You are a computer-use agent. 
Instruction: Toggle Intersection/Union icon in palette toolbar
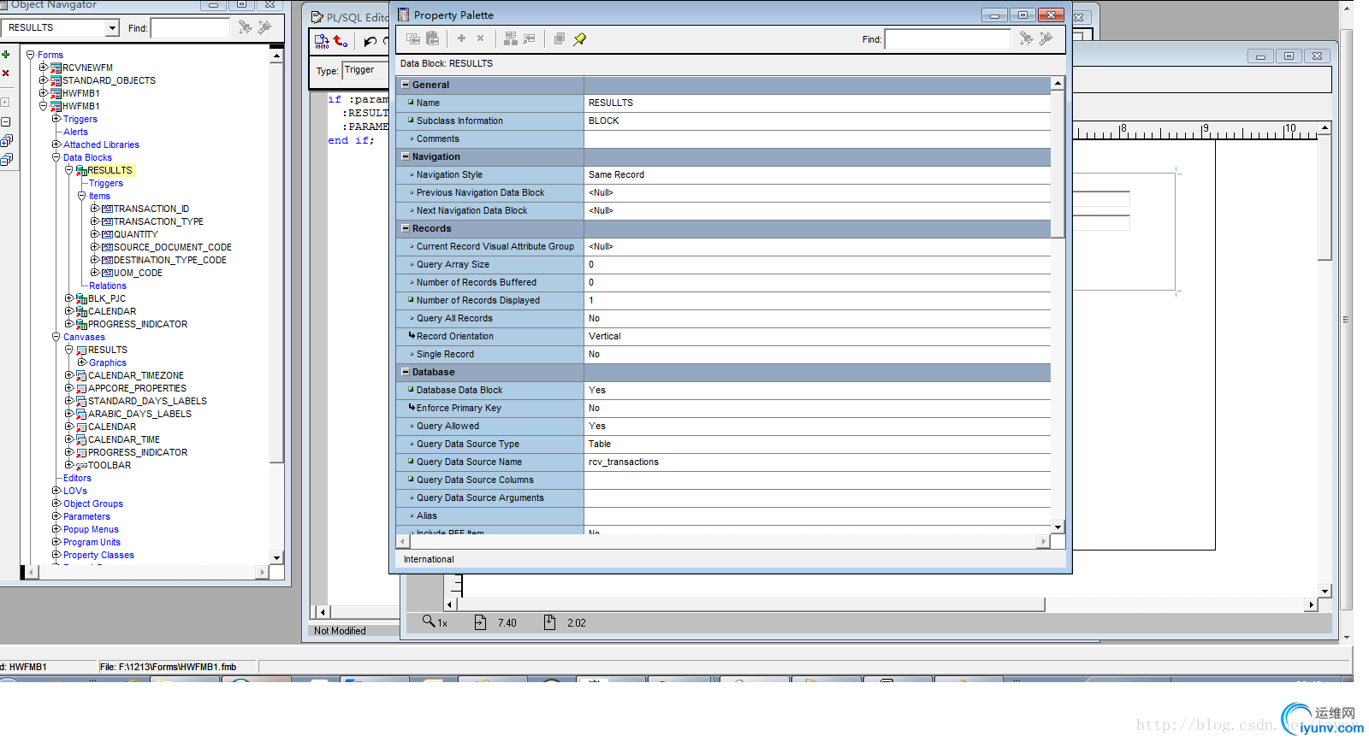(560, 38)
